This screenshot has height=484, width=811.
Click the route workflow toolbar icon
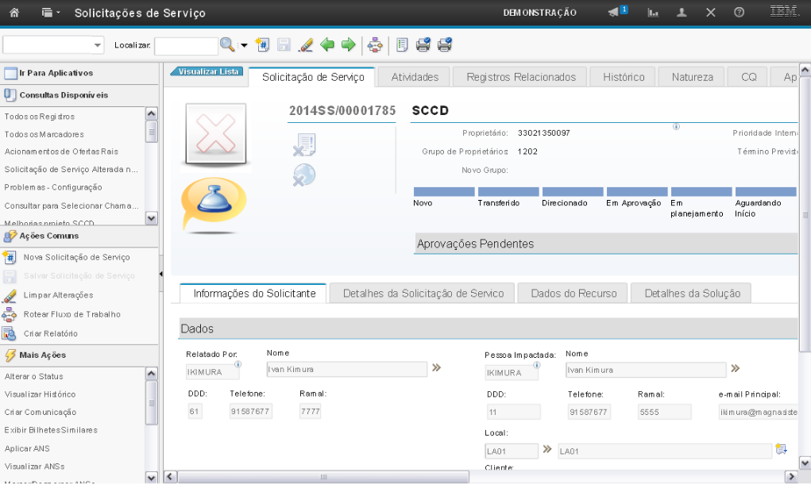tap(375, 45)
